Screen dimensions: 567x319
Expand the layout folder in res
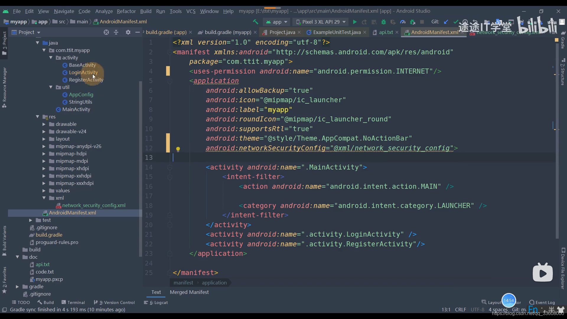pyautogui.click(x=44, y=139)
